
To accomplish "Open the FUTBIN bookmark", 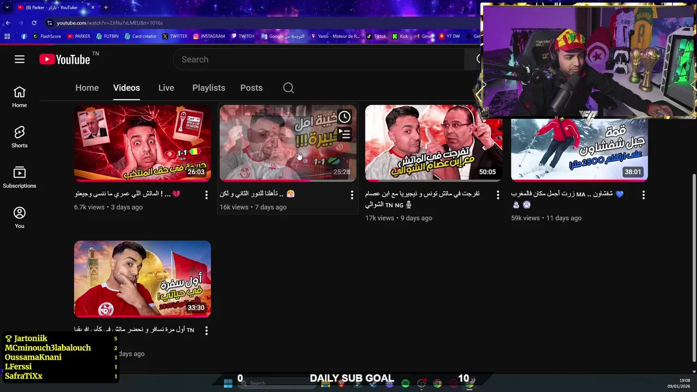I will pyautogui.click(x=107, y=36).
